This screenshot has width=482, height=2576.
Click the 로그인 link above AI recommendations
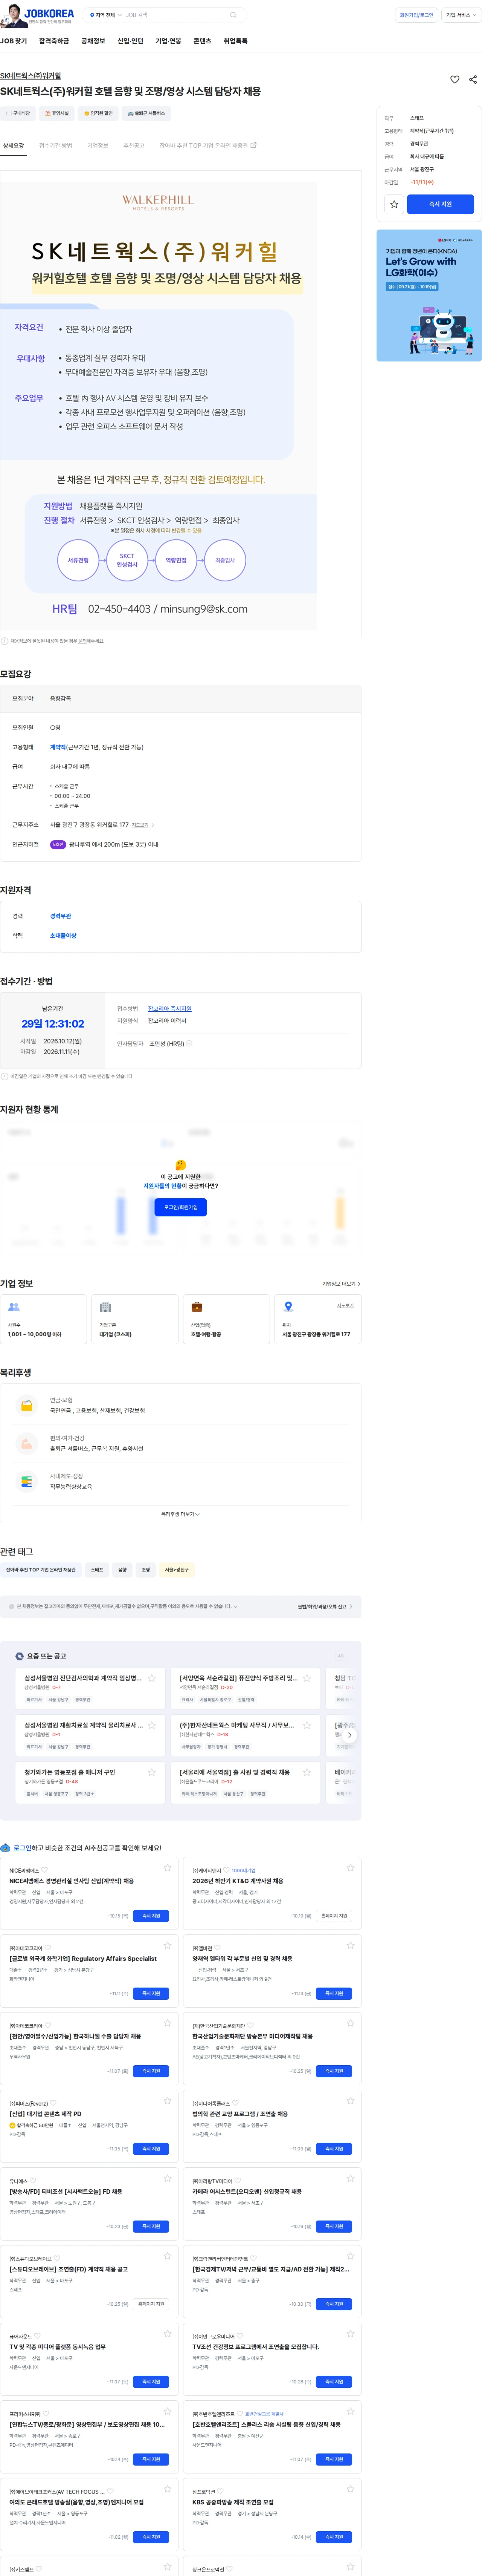point(22,1848)
